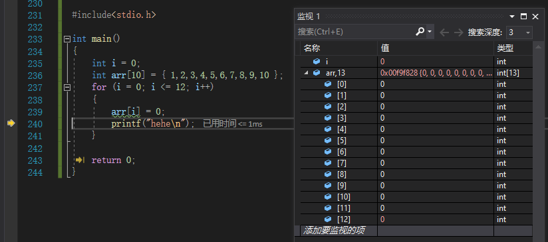548x242 pixels.
Task: Open the search options dropdown arrow
Action: pos(430,32)
